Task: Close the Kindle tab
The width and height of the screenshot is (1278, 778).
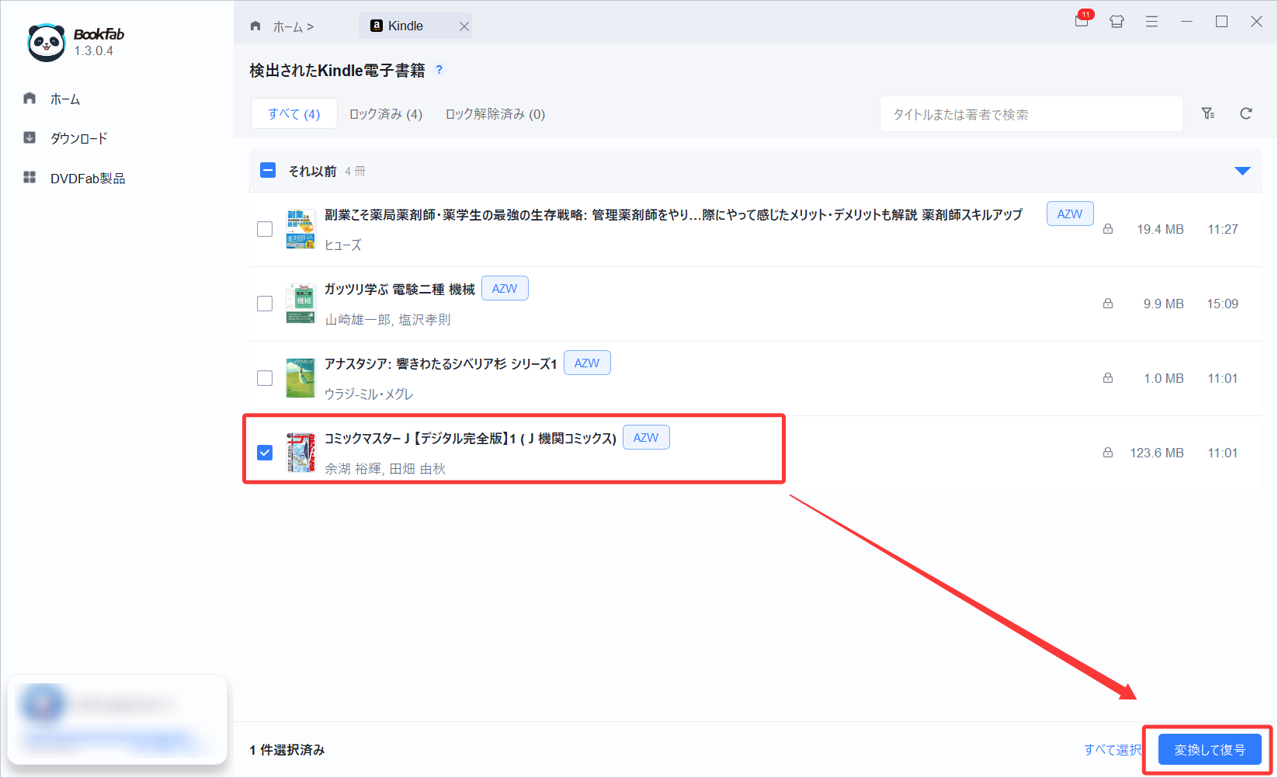Action: [x=464, y=26]
